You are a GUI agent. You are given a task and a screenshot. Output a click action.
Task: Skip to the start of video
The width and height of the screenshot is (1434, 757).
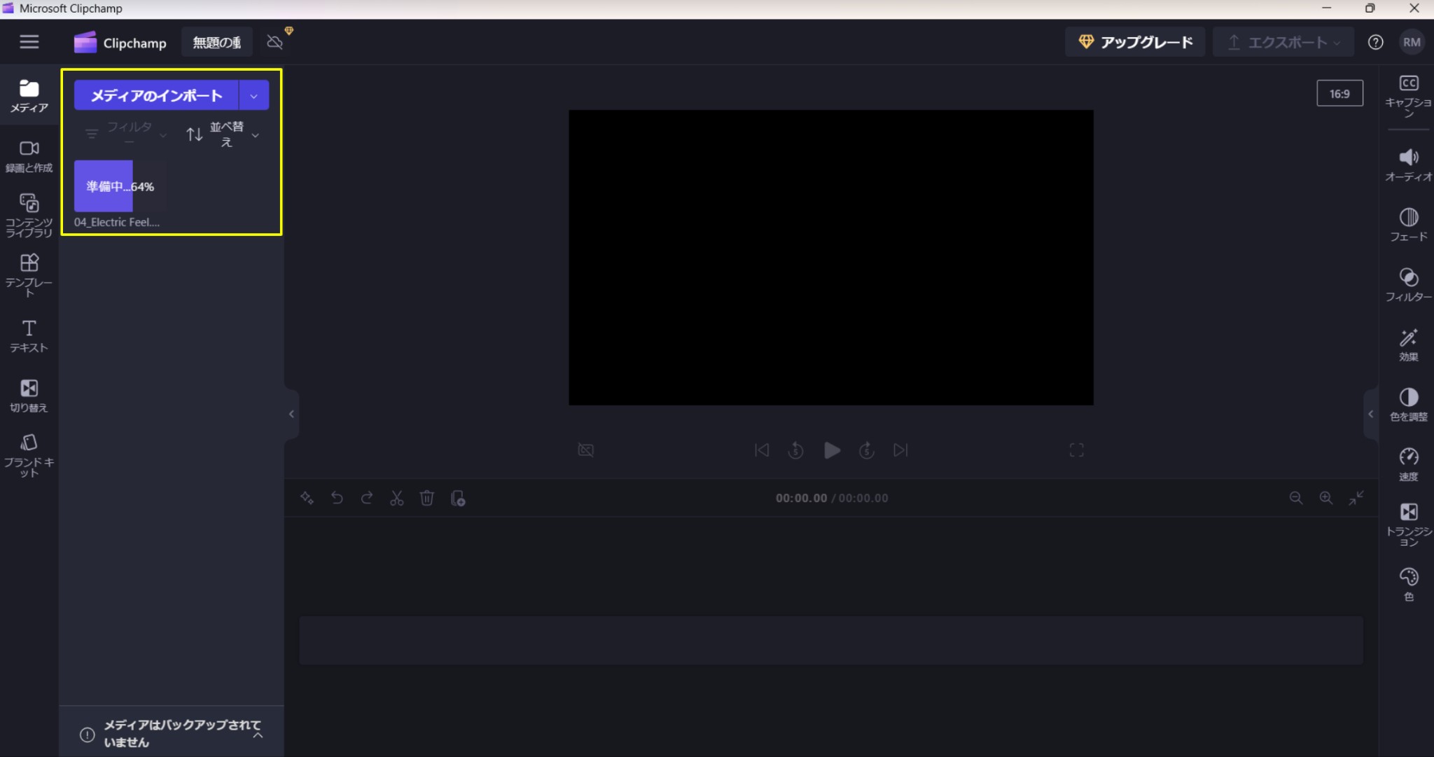pos(762,450)
